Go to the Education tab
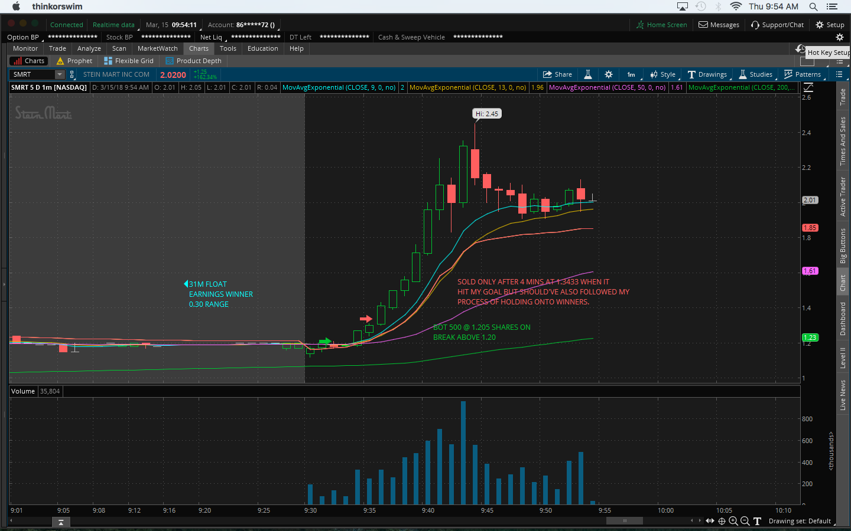851x531 pixels. [x=263, y=48]
